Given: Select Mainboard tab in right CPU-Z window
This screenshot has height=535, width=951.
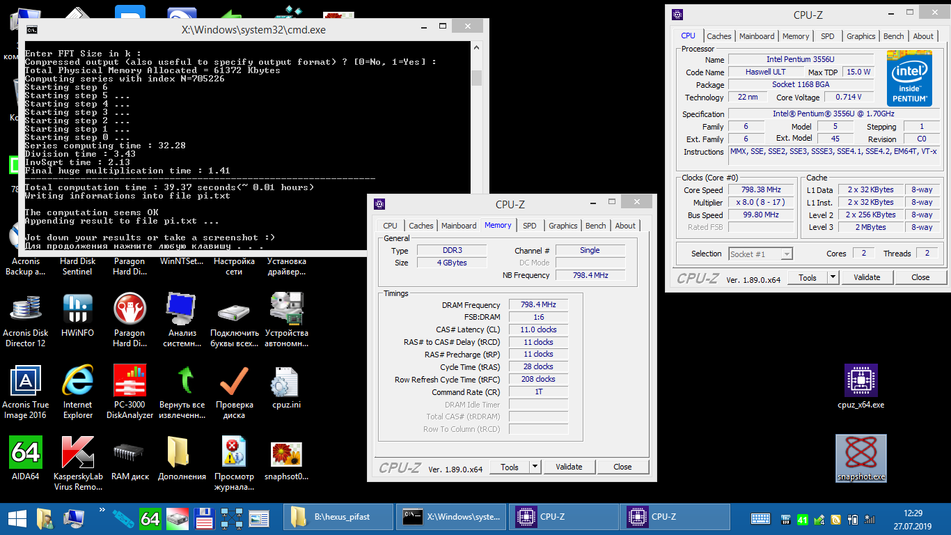Looking at the screenshot, I should coord(757,36).
